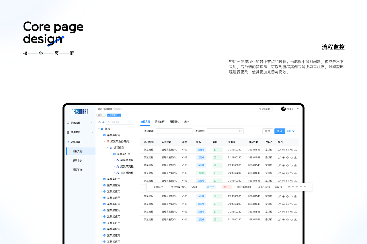
Task: Click the 查询 search button
Action: pyautogui.click(x=280, y=131)
